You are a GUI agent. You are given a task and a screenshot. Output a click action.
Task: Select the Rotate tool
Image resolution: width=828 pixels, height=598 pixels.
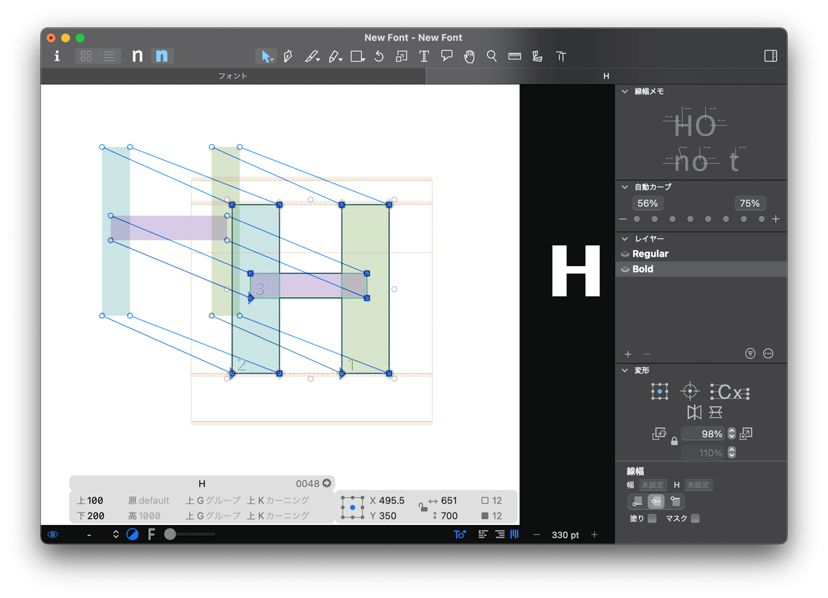tap(379, 57)
